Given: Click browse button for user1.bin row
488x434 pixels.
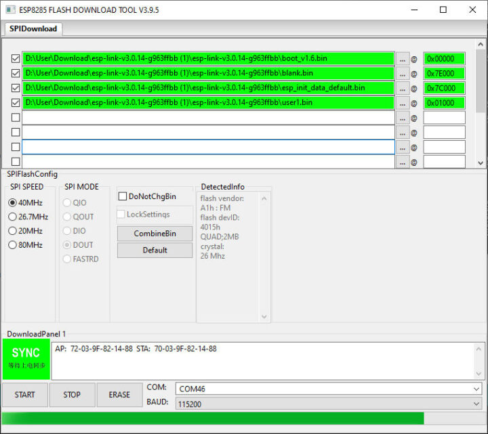Looking at the screenshot, I should point(403,103).
